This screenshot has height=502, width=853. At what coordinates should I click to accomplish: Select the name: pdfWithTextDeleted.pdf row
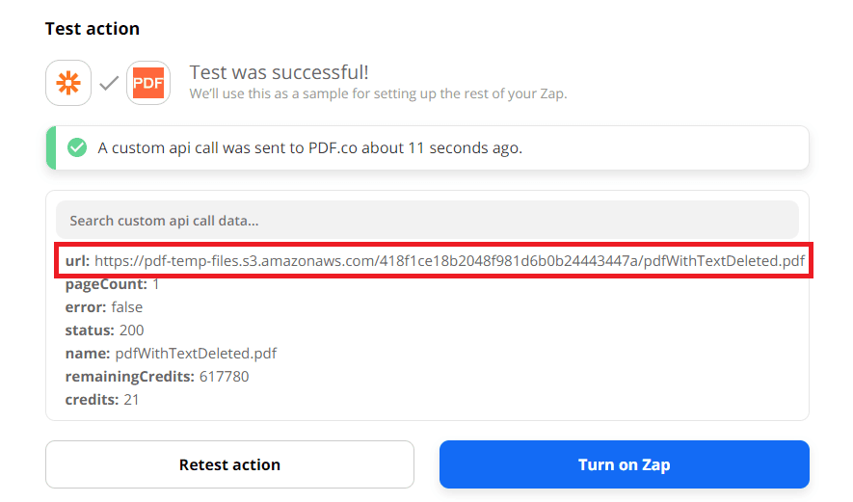pos(171,354)
